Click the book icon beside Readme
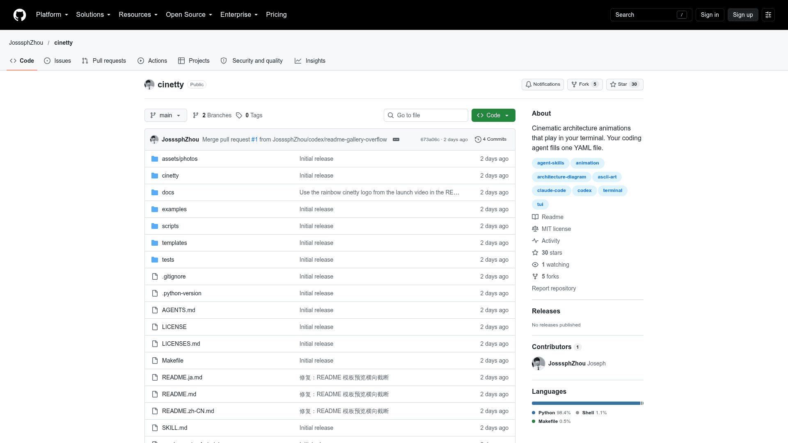 [535, 217]
